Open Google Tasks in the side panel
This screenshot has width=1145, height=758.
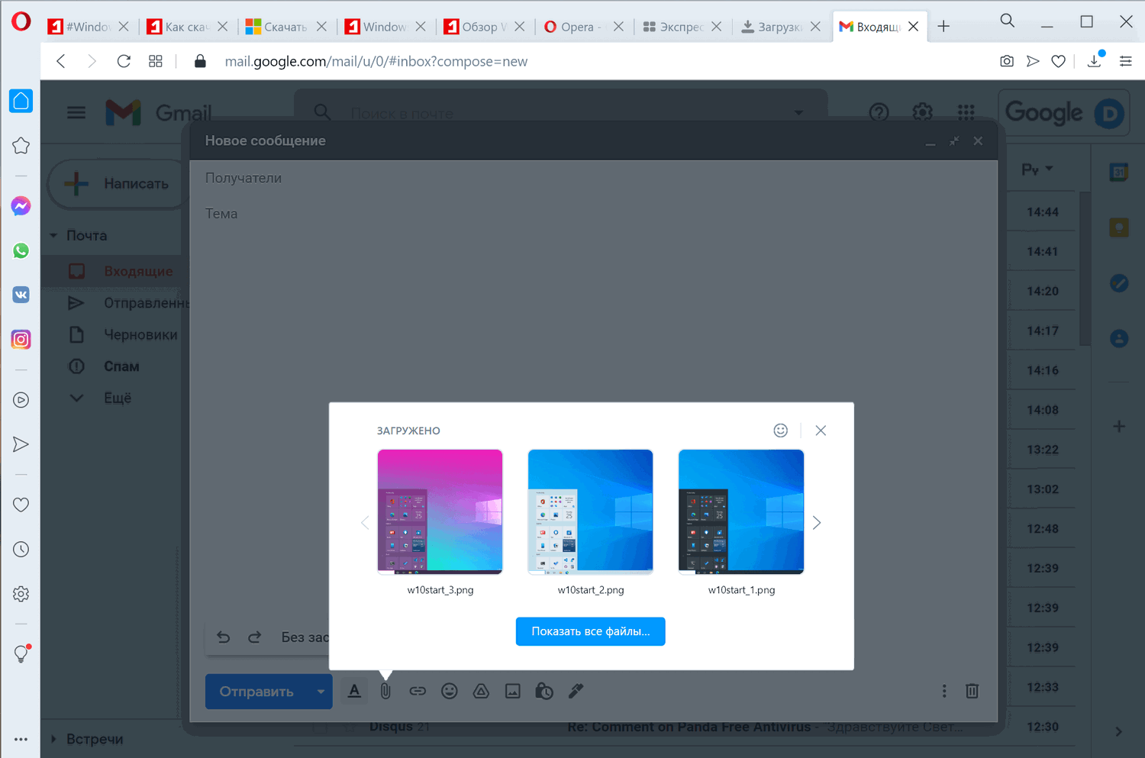1119,283
